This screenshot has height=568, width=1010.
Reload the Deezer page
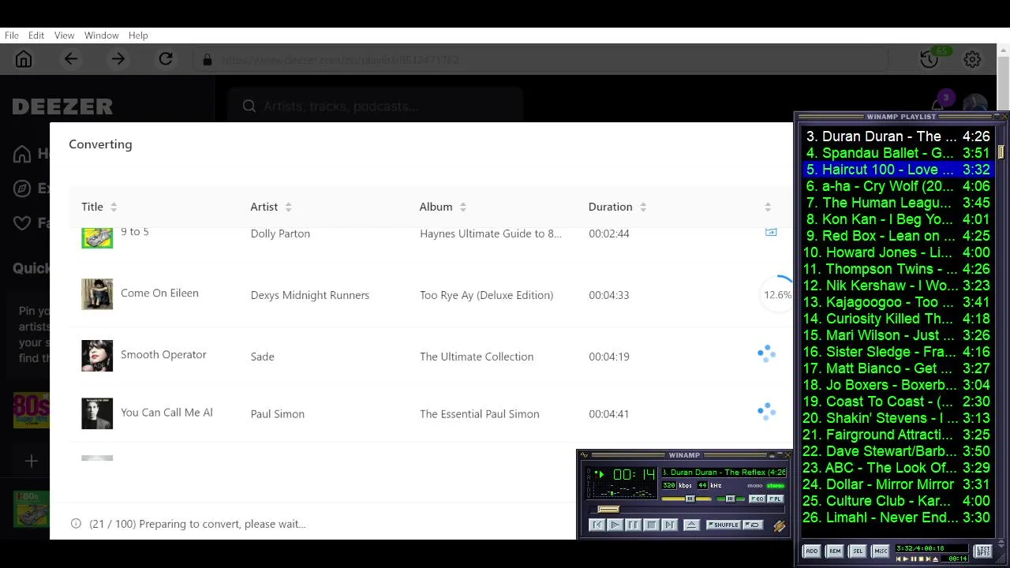[x=166, y=59]
